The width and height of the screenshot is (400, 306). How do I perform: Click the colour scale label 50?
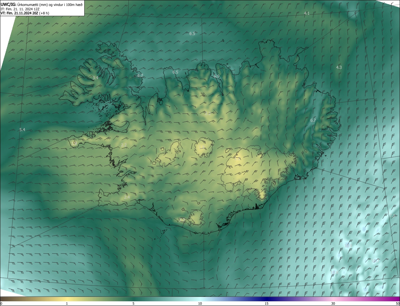point(397,303)
